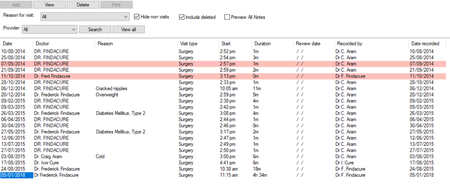Click the 4:41 pm start time

click(x=227, y=163)
